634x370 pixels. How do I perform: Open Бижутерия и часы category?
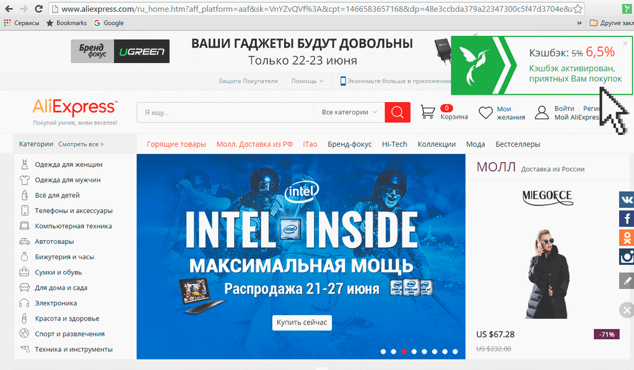click(x=64, y=257)
